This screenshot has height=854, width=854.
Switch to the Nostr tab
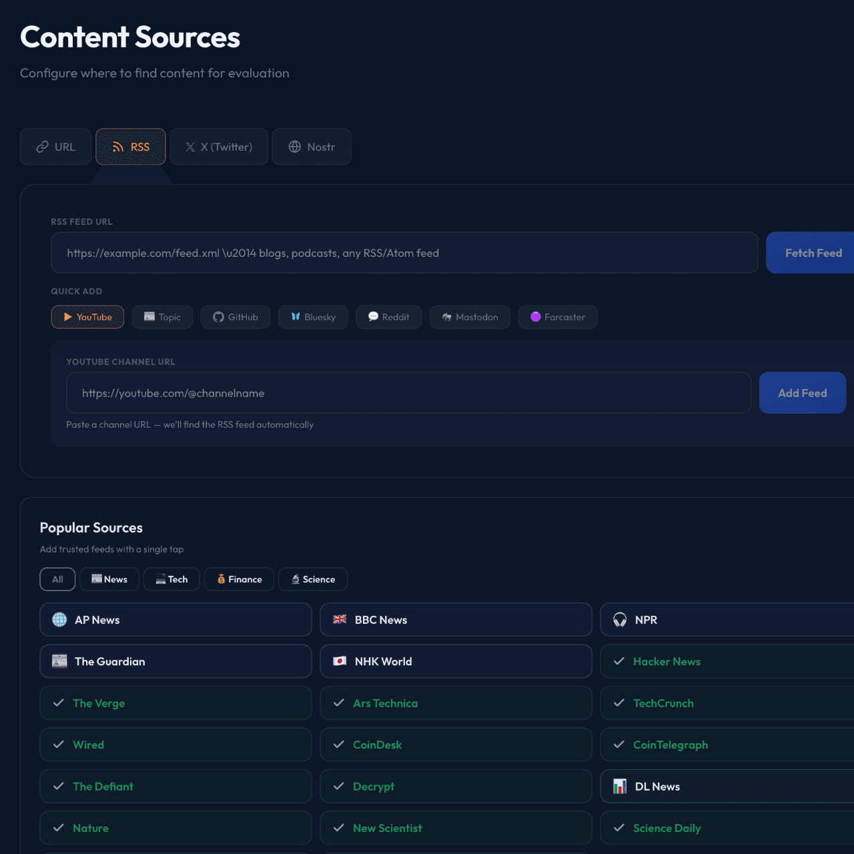click(312, 147)
